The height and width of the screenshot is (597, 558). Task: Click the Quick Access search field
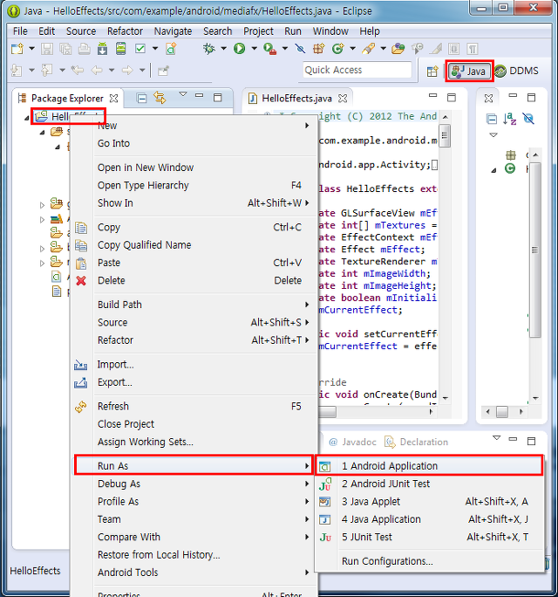[357, 70]
